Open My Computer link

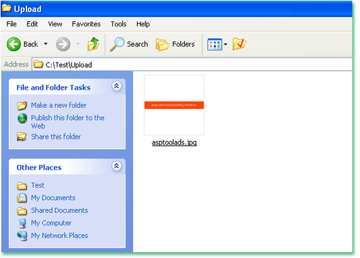coord(51,223)
